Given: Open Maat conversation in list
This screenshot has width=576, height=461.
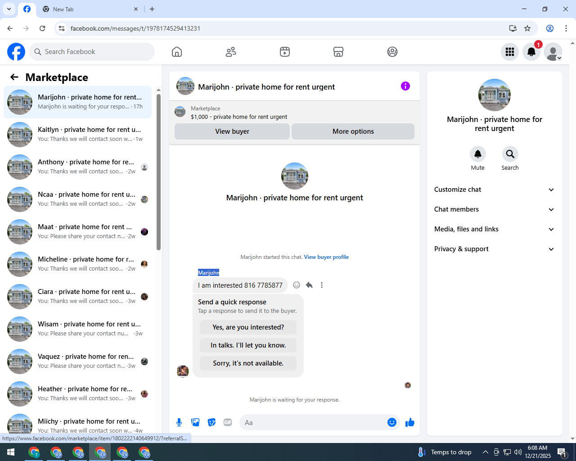Looking at the screenshot, I should coord(78,232).
